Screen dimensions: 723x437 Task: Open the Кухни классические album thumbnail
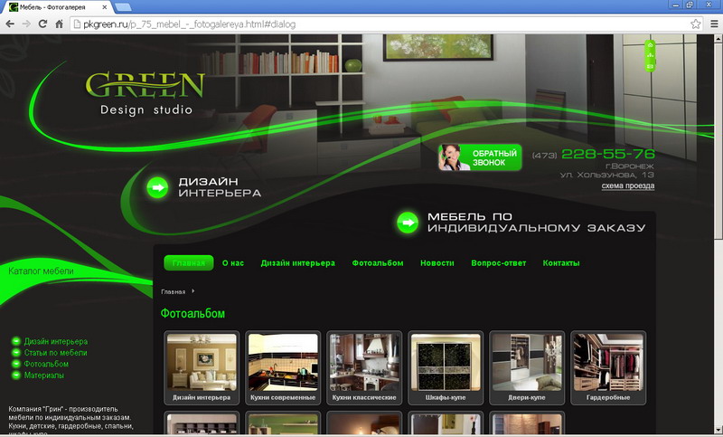[x=364, y=367]
